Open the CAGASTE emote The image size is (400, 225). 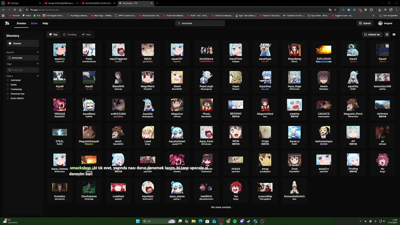click(324, 107)
